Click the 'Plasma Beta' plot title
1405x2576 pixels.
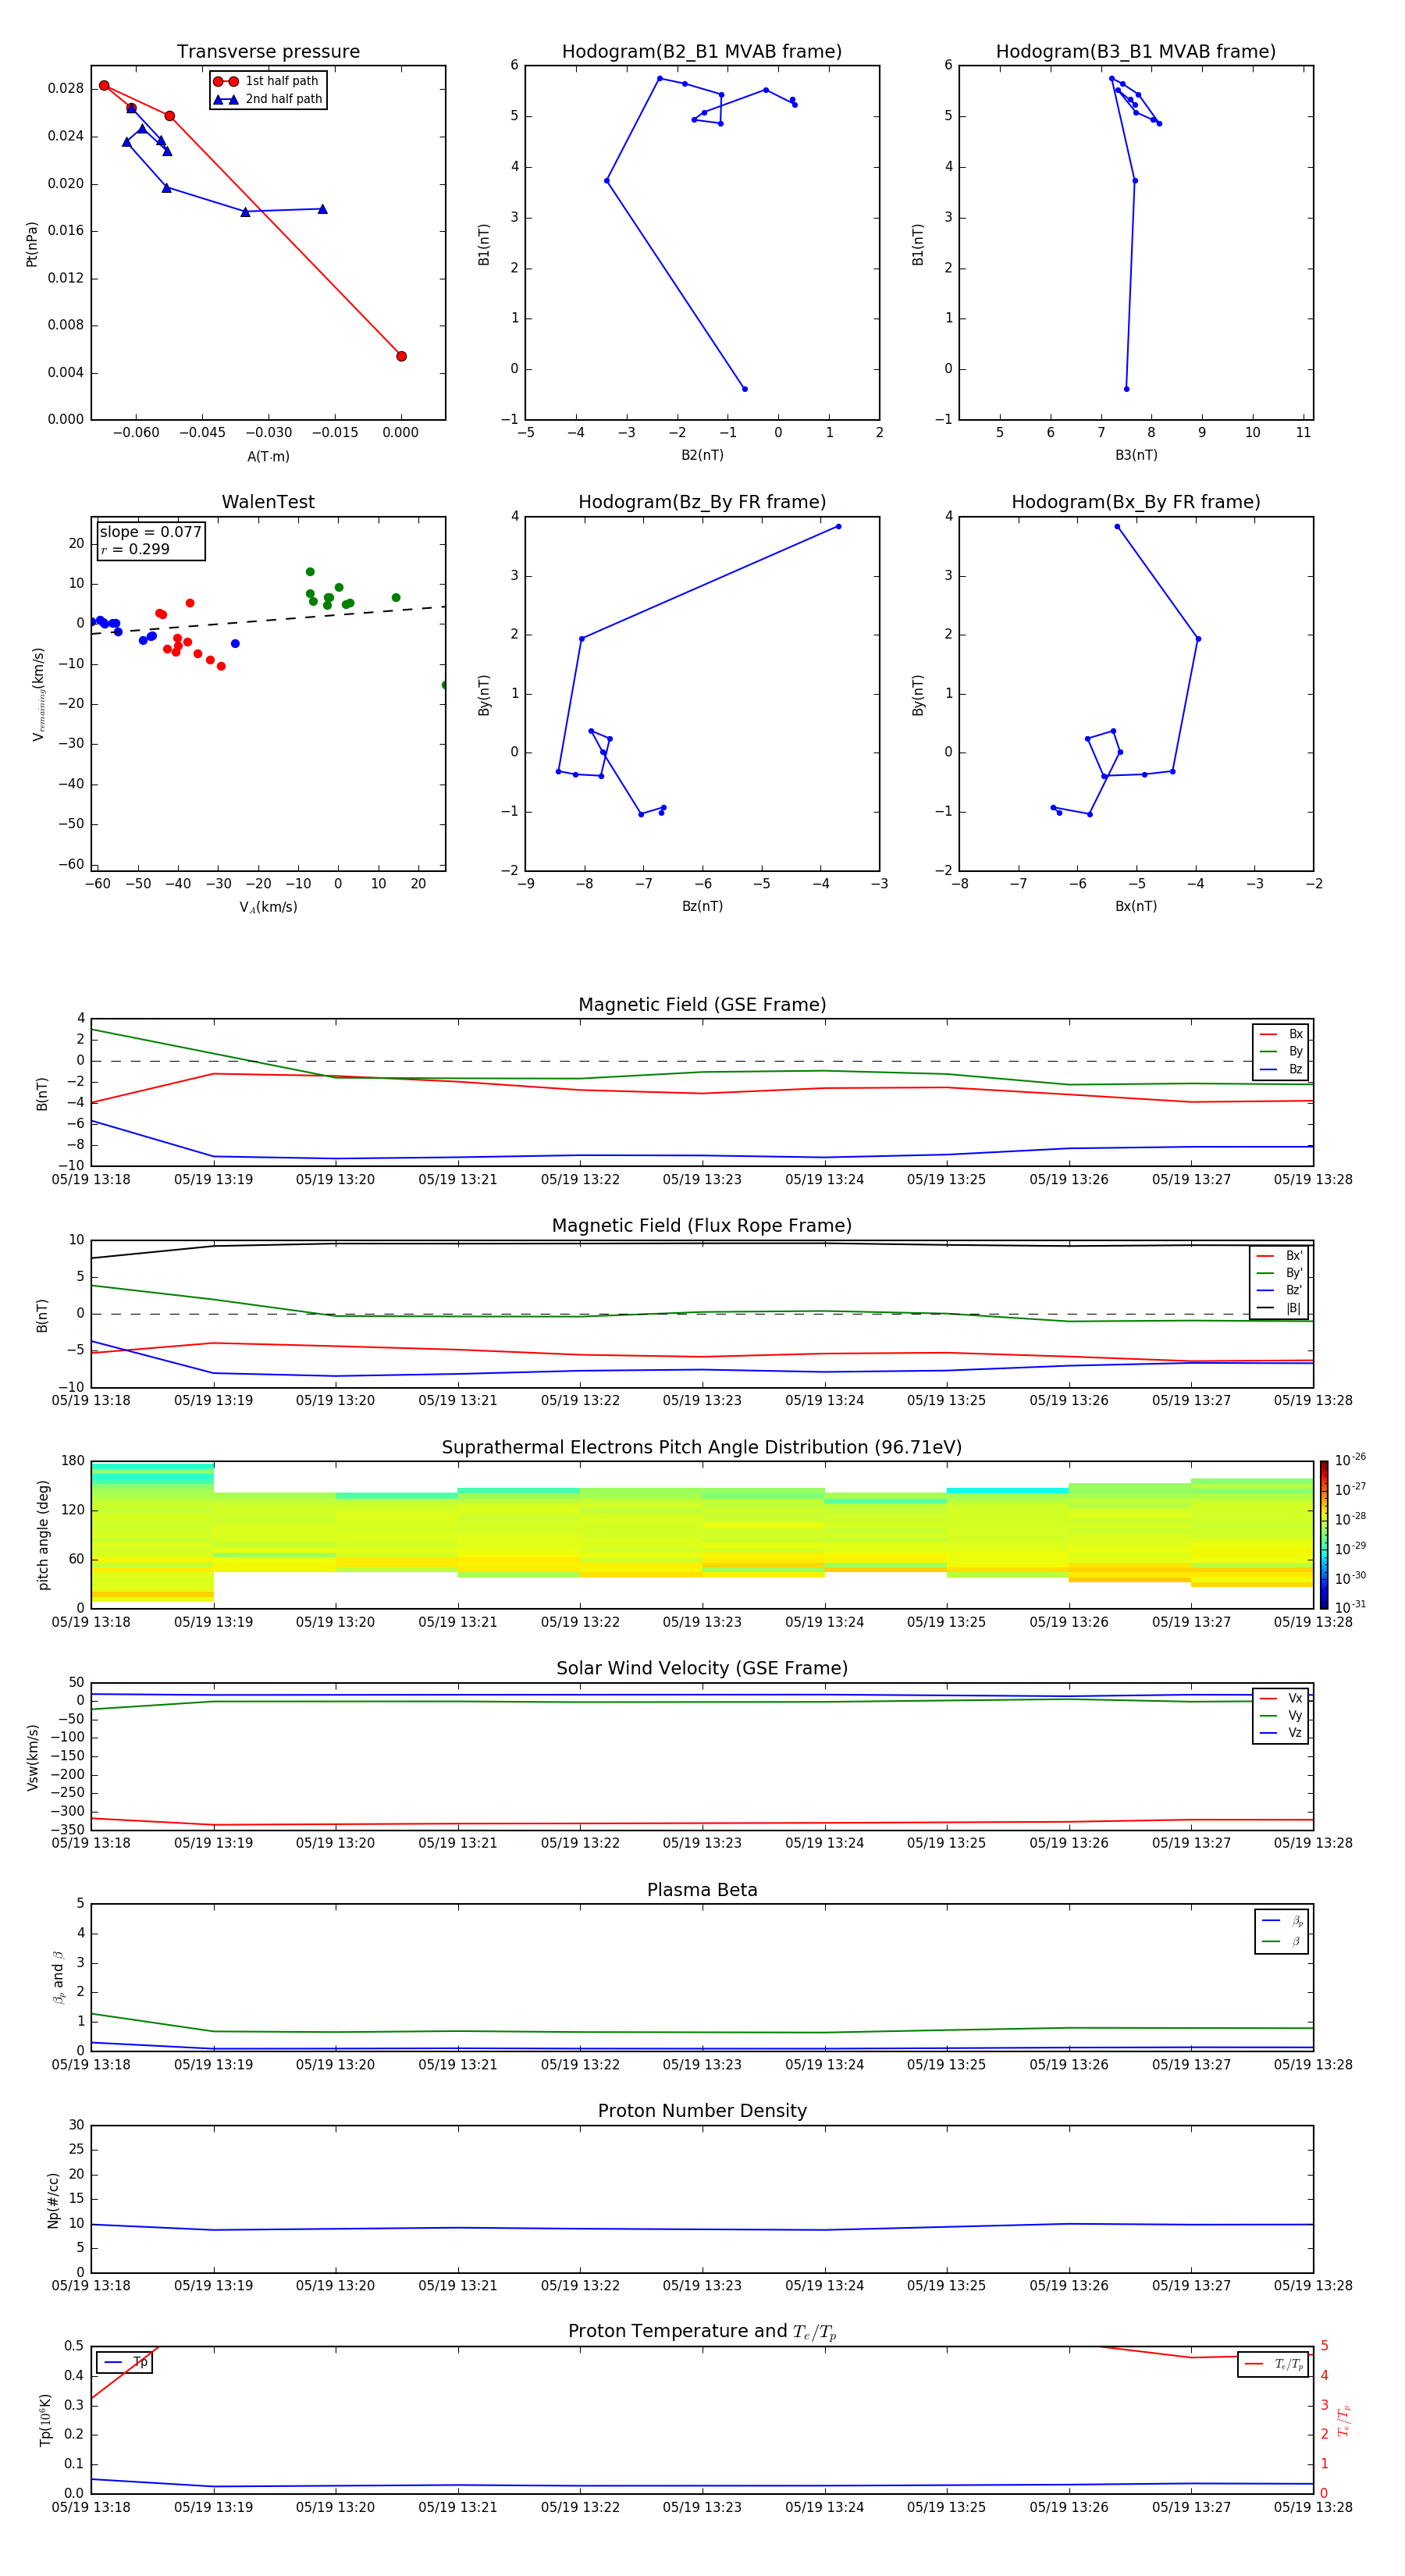702,1890
